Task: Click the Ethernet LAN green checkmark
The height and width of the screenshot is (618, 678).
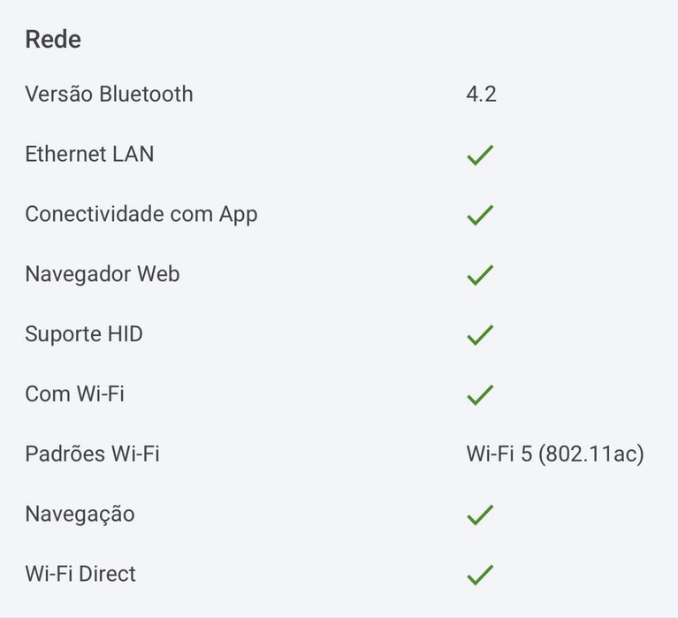Action: click(480, 155)
